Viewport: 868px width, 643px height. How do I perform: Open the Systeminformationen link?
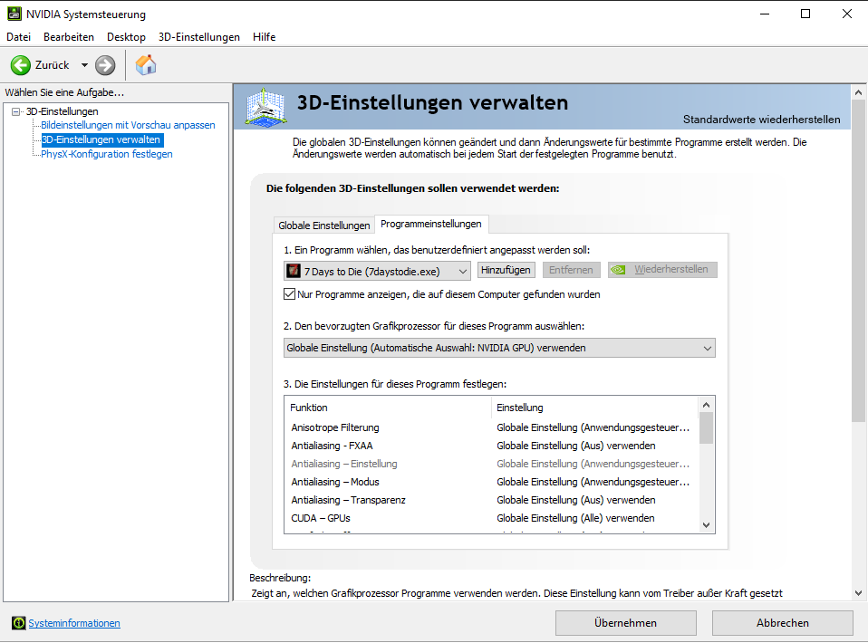click(x=74, y=623)
